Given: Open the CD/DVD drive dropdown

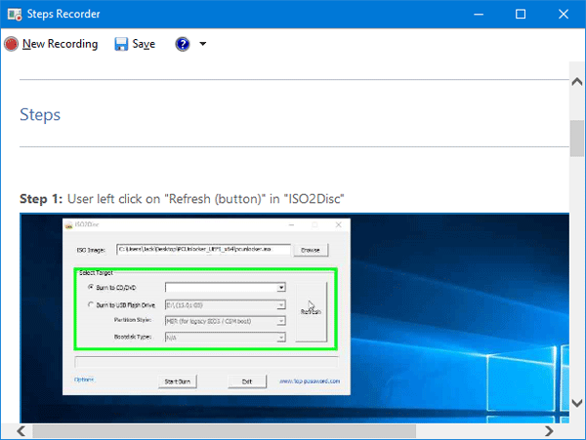Looking at the screenshot, I should [x=280, y=288].
